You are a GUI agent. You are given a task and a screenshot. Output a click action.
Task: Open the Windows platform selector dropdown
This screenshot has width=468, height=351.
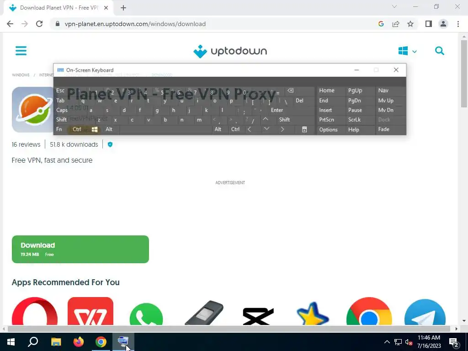click(407, 51)
